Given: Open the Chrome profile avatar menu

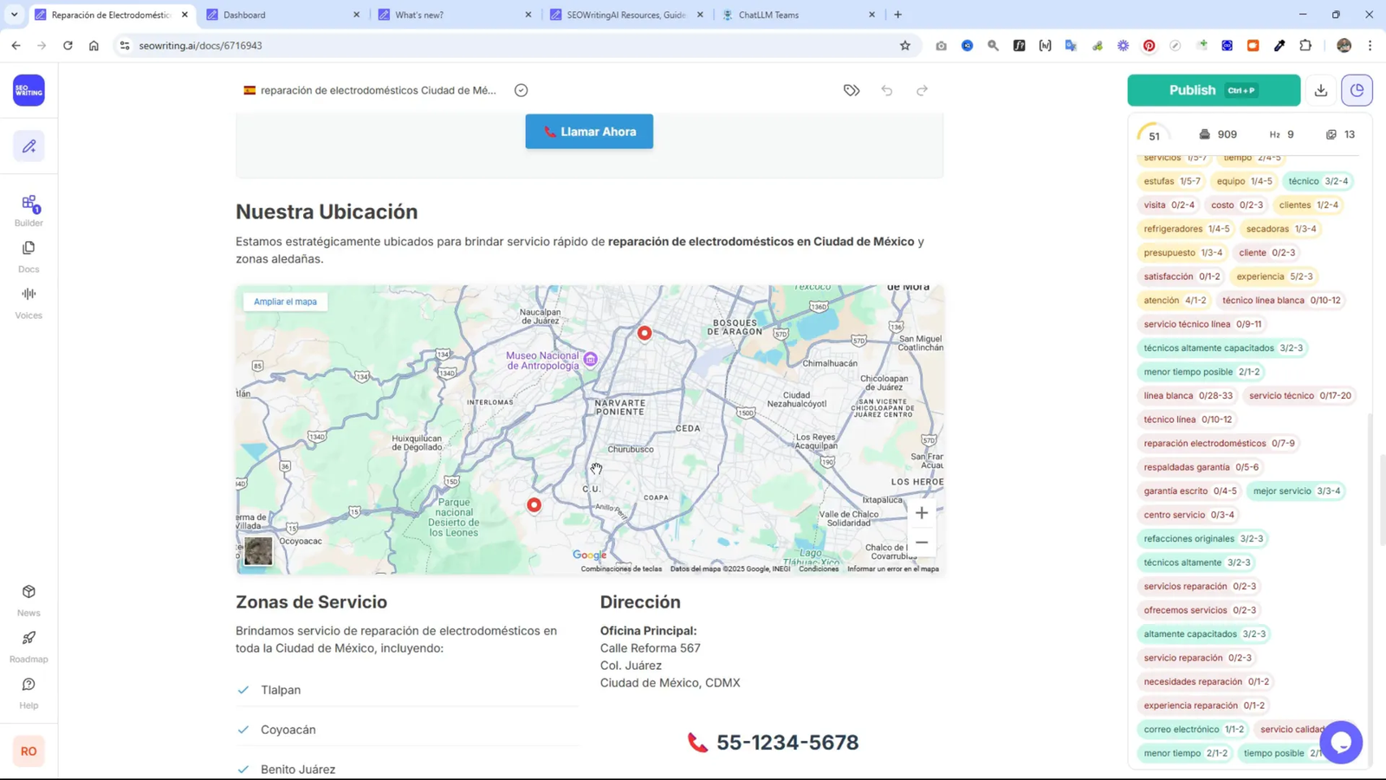Looking at the screenshot, I should click(x=1344, y=45).
